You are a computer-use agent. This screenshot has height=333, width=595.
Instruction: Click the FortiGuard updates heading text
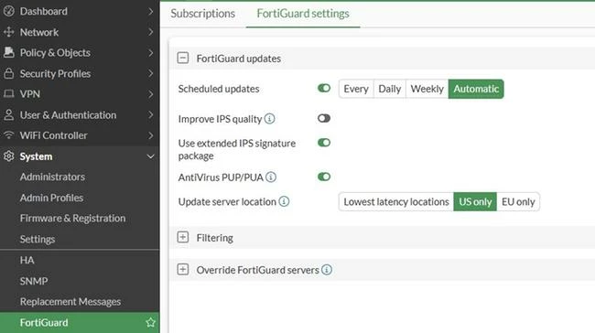238,59
